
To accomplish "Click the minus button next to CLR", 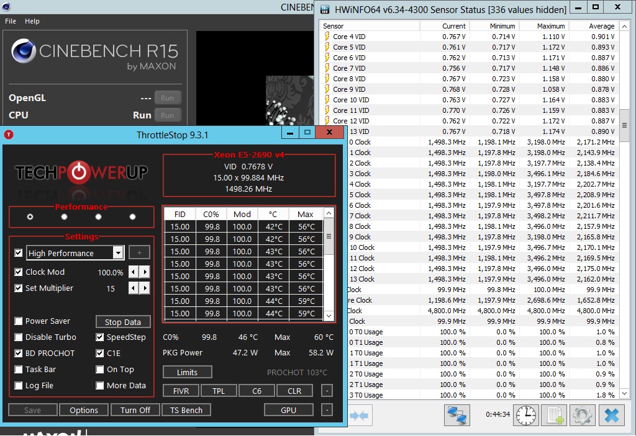I will (x=327, y=391).
